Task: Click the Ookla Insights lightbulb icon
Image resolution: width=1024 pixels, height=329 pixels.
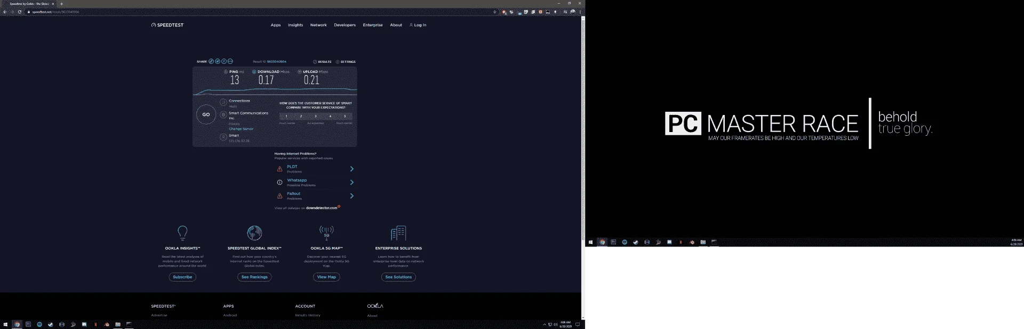Action: pyautogui.click(x=182, y=233)
